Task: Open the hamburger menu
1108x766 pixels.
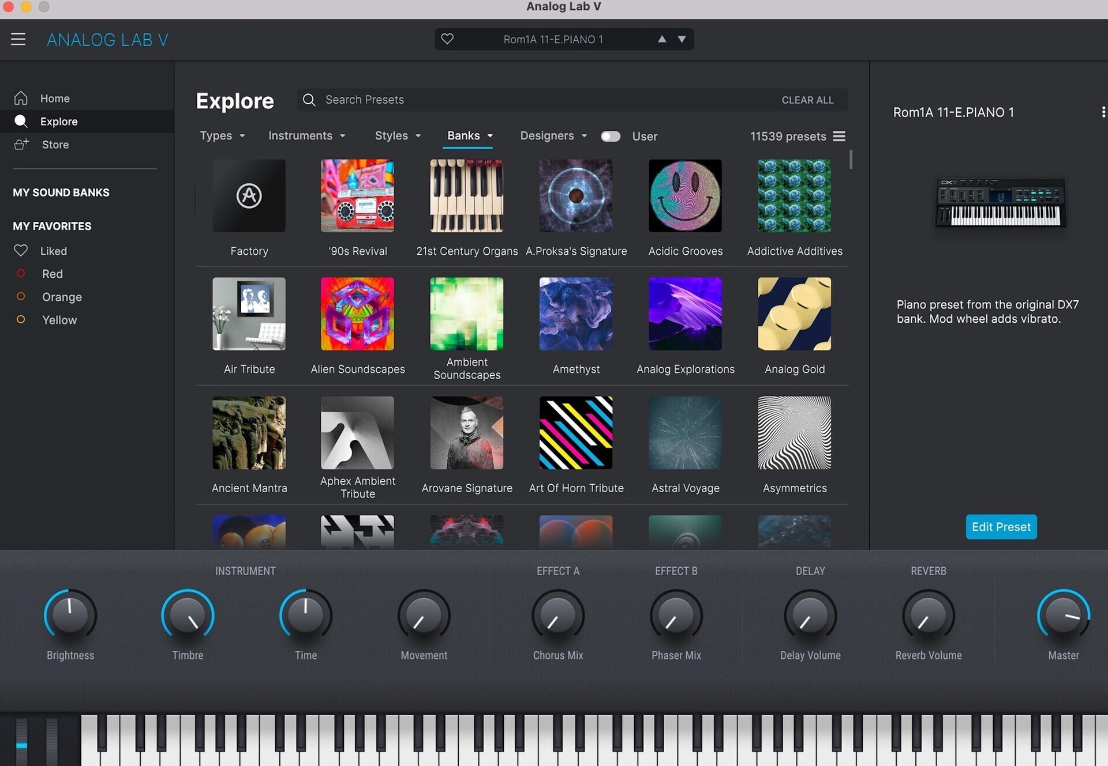Action: pyautogui.click(x=18, y=39)
